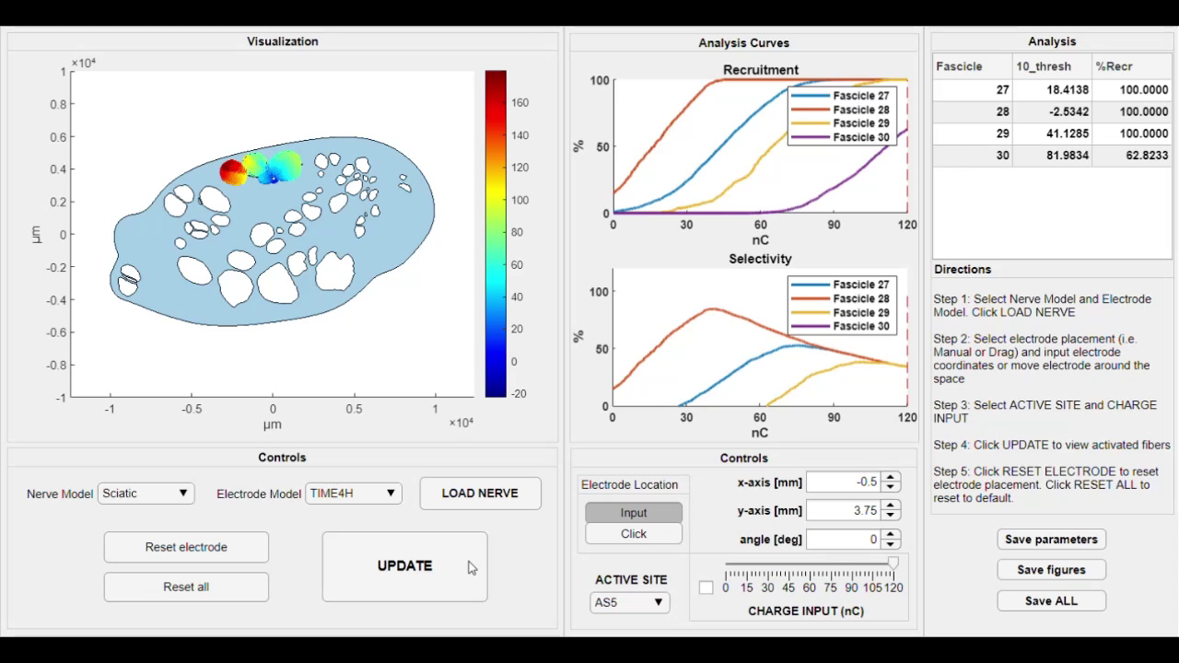
Task: Open the Nerve Model dropdown showing Sciatic
Action: click(x=146, y=494)
